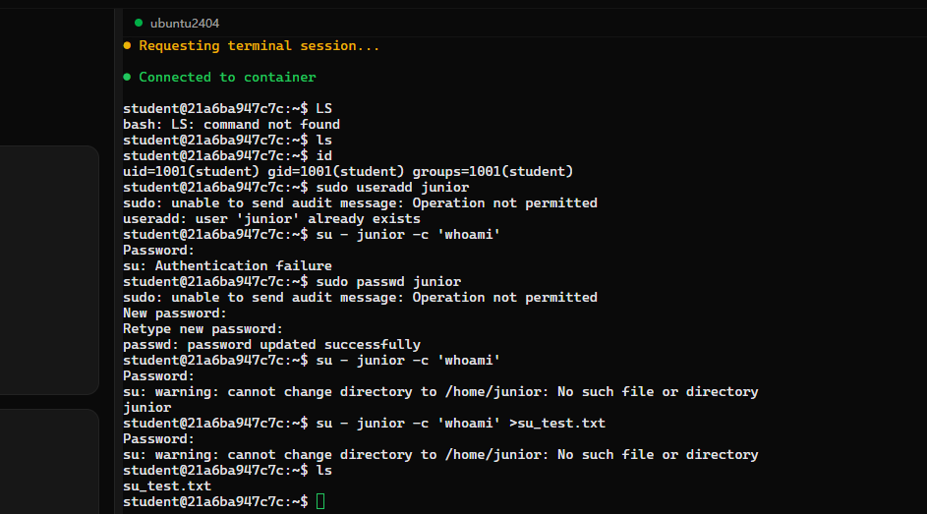Viewport: 927px width, 514px height.
Task: Click the Connected to container message
Action: 227,77
